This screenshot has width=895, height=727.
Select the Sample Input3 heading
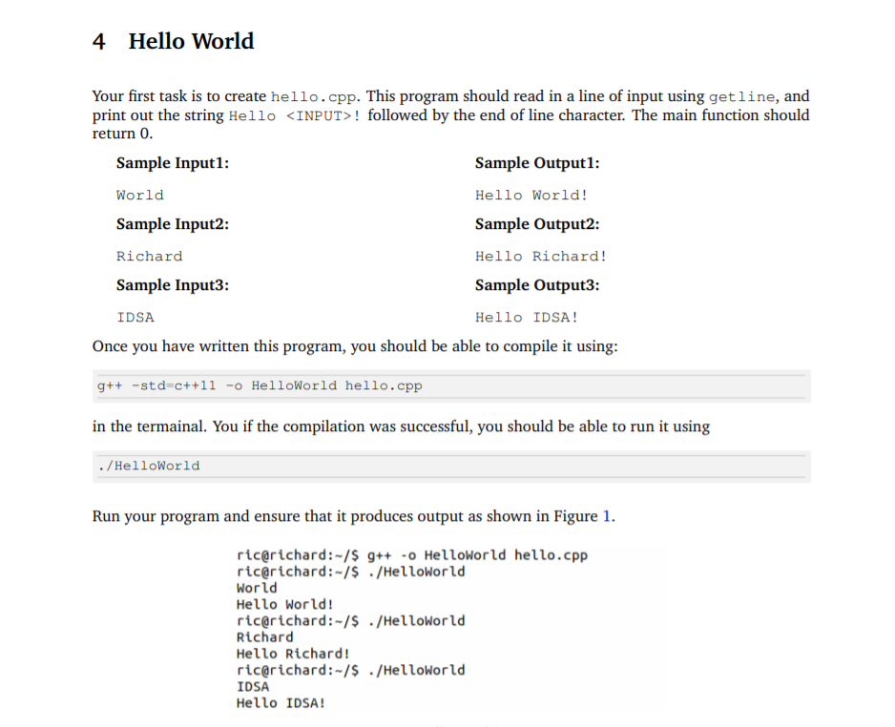point(172,284)
